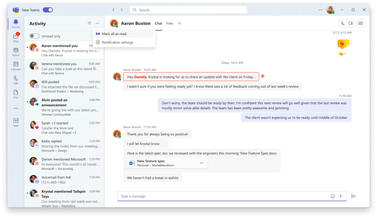Open Keiko replied notification
Image resolution: width=377 pixels, height=218 pixels.
(64, 146)
